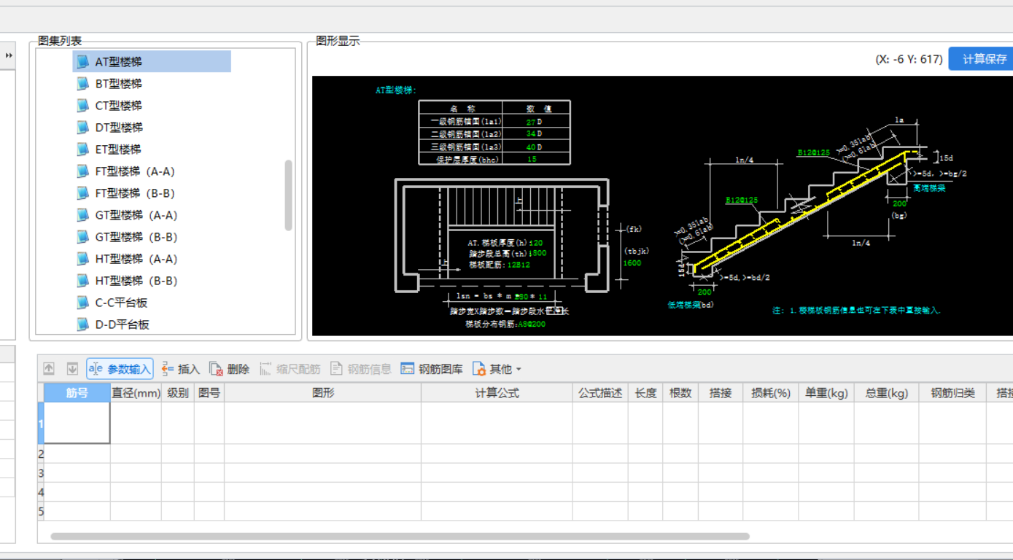The height and width of the screenshot is (560, 1013).
Task: Click the 缩尺配筋 toolbar icon
Action: click(x=290, y=369)
